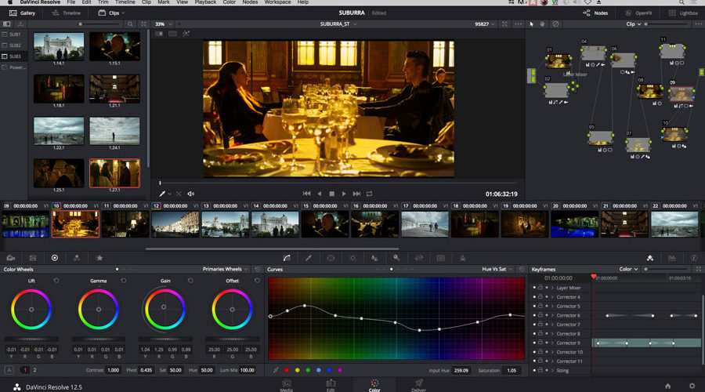Select the Qualifier eyedropper palette icon
Viewport: 705px width, 392px height.
[309, 258]
